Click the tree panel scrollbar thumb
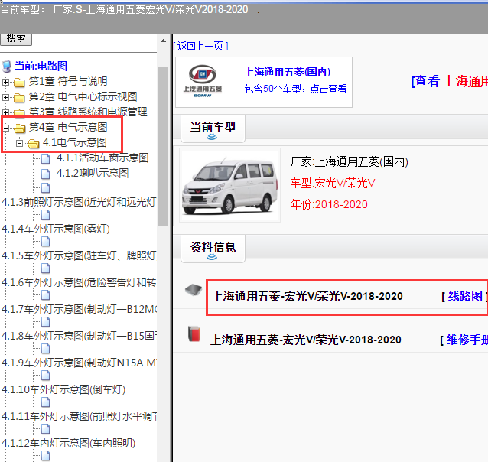Image resolution: width=488 pixels, height=462 pixels. pos(163,145)
